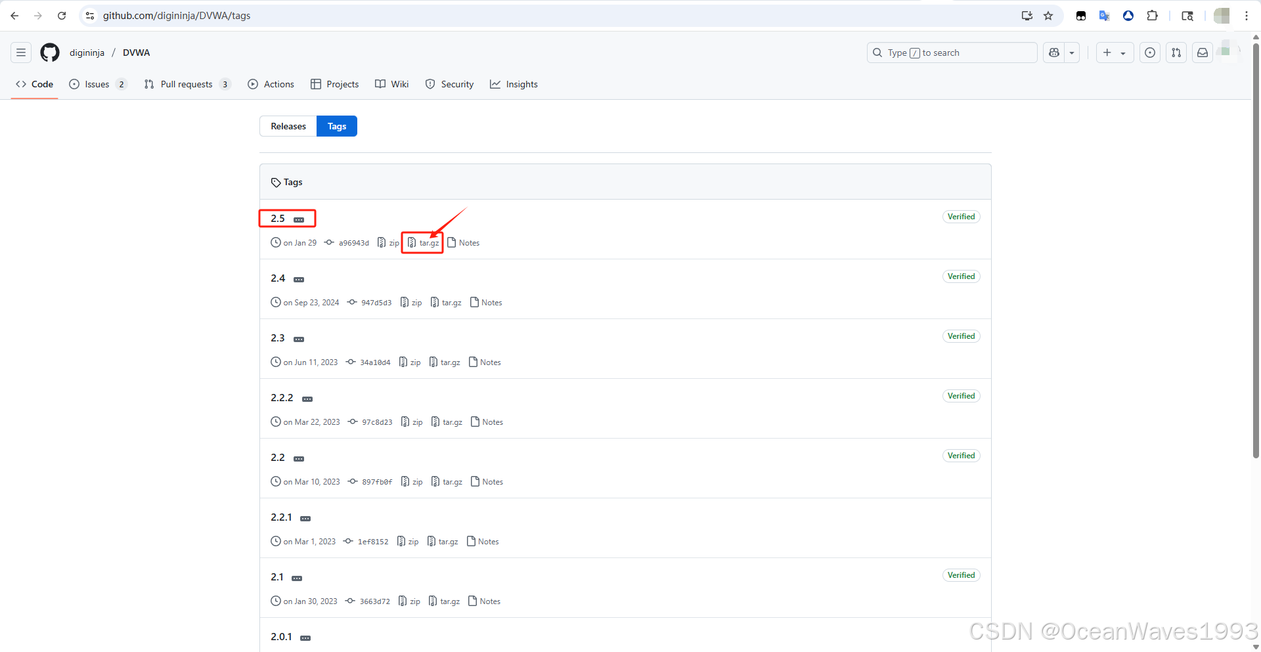Click the browser address bar URL
The height and width of the screenshot is (652, 1261).
177,16
